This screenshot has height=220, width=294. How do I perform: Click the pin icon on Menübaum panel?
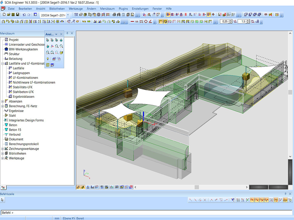[x=67, y=33]
